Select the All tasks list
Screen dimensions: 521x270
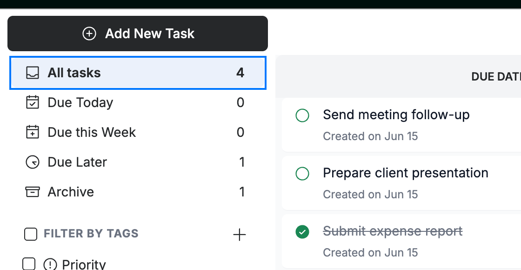tap(138, 73)
